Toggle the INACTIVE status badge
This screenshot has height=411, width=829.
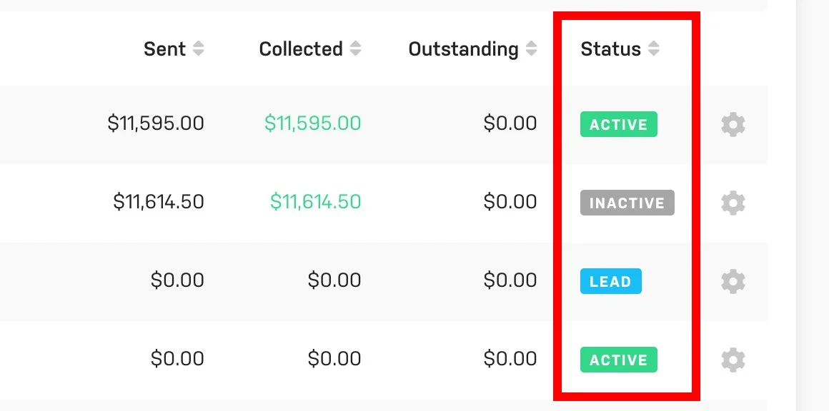627,203
